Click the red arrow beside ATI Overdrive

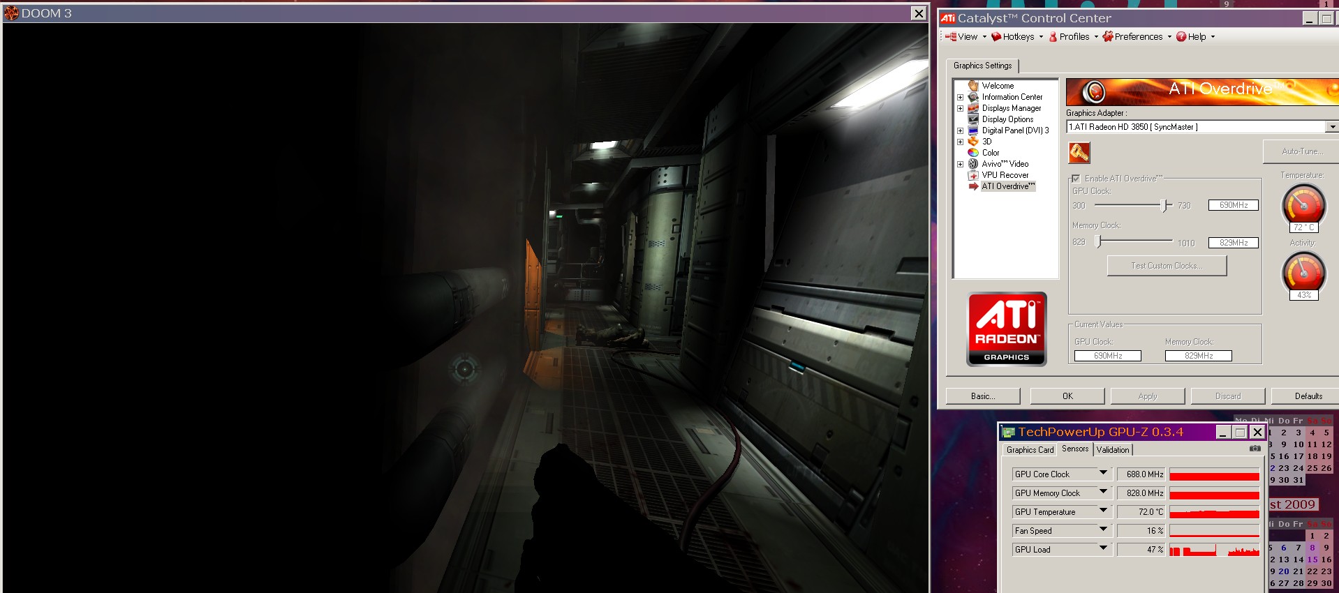(x=973, y=186)
